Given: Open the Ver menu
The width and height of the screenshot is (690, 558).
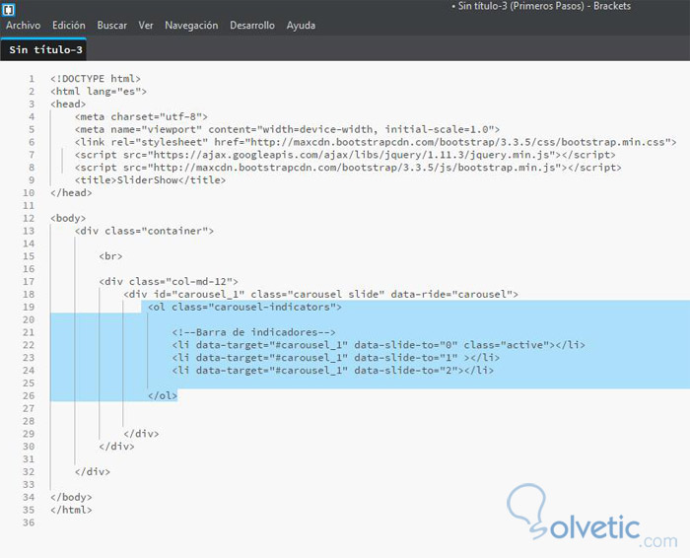Looking at the screenshot, I should (146, 26).
